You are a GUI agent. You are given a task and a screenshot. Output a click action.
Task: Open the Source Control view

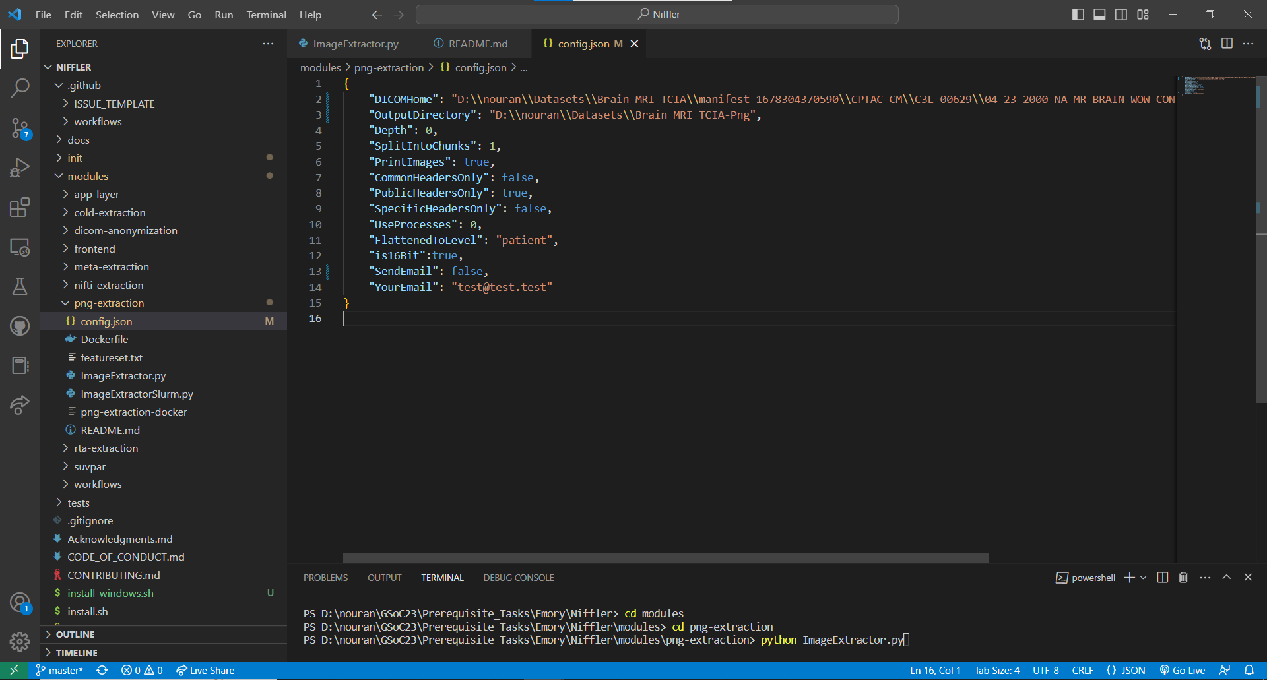tap(20, 129)
